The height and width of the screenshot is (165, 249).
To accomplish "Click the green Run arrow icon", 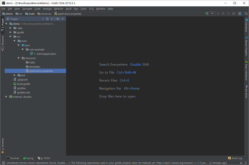I will click(x=218, y=14).
